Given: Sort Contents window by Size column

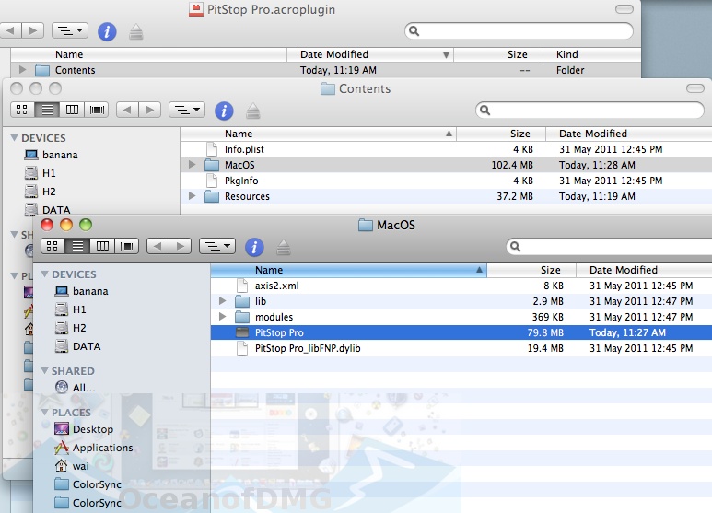Looking at the screenshot, I should pos(501,134).
